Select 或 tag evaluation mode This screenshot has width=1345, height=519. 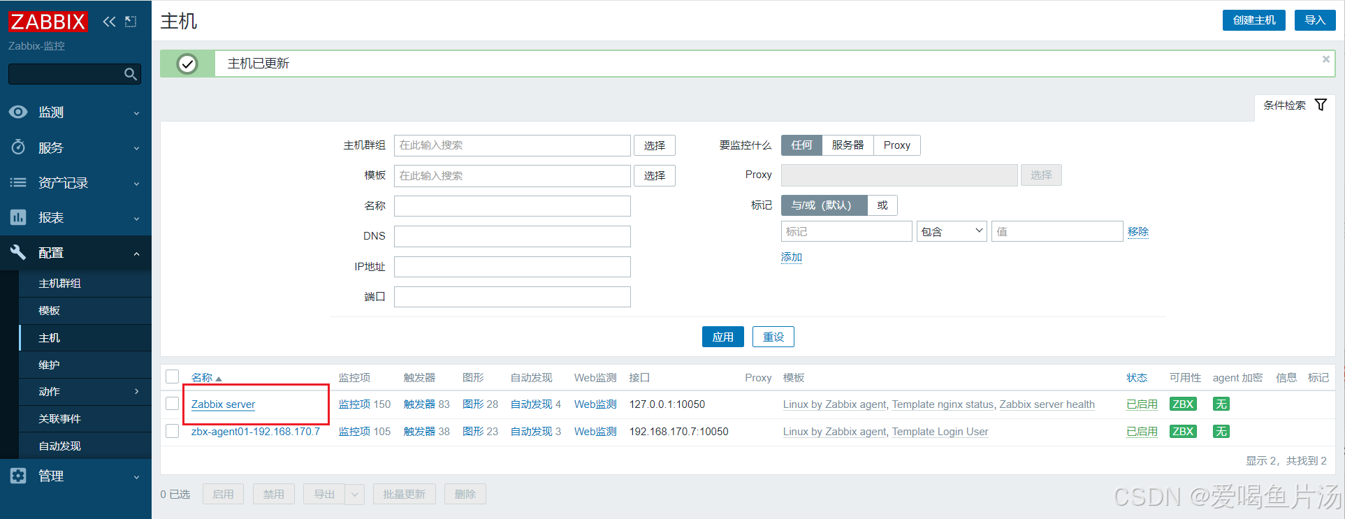pyautogui.click(x=882, y=205)
